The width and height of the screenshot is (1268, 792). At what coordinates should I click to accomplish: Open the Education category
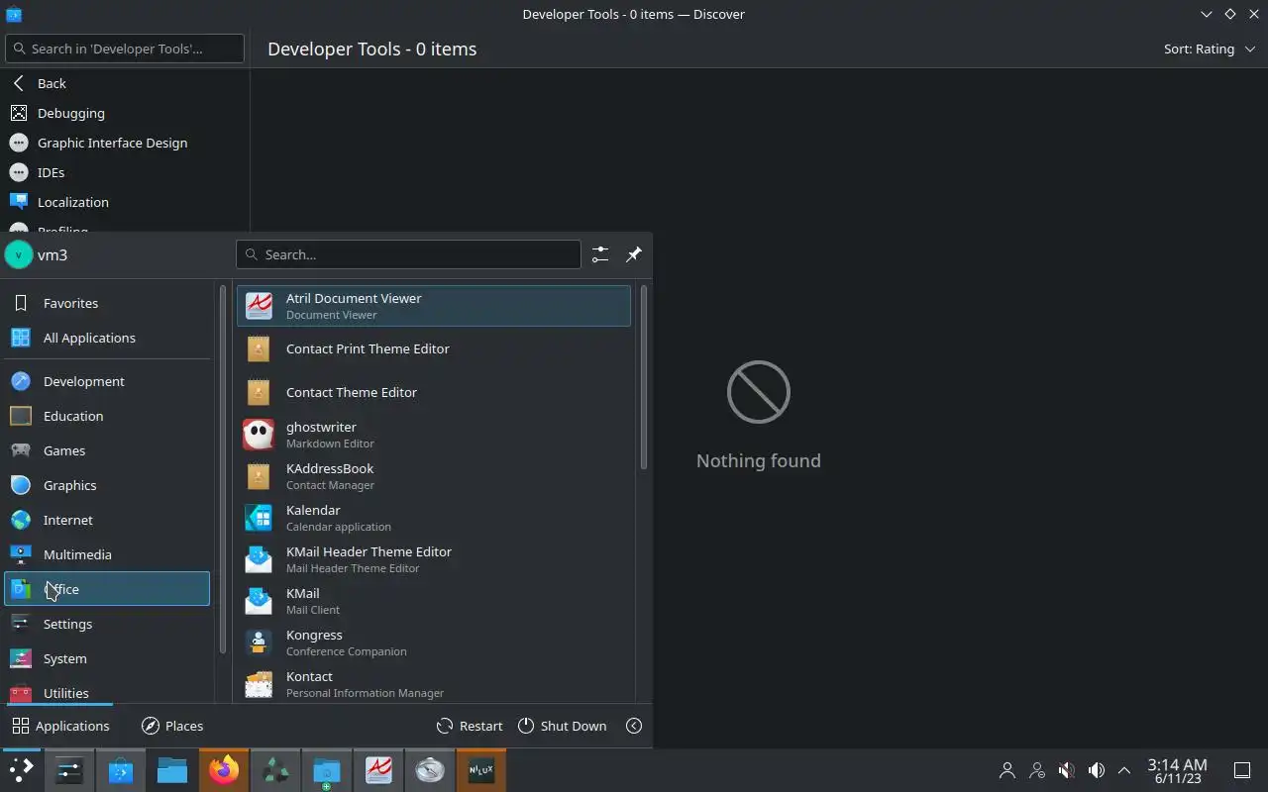[x=107, y=416]
